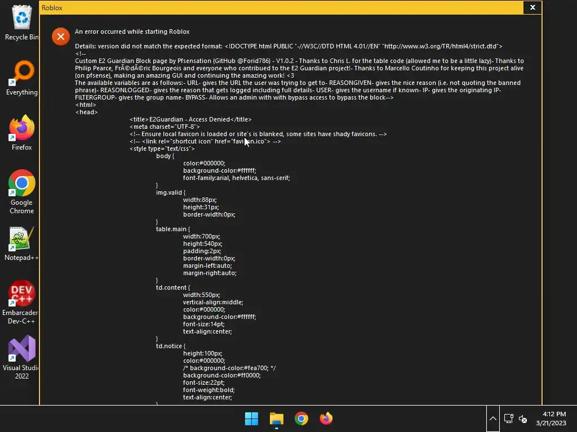Viewport: 577px width, 432px height.
Task: Click the "font-size:14pt;" line
Action: coord(204,325)
